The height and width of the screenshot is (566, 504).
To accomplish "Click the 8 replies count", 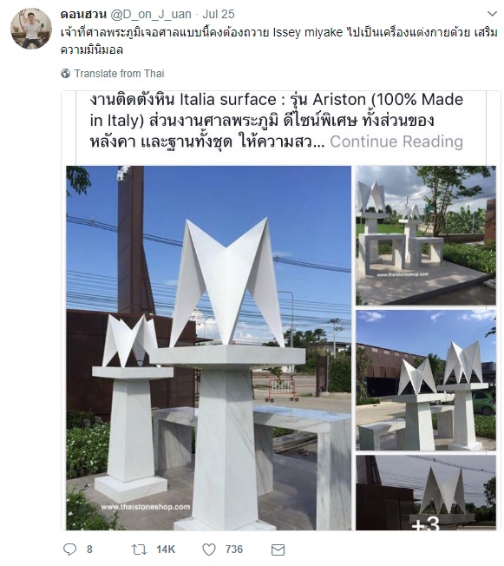I will 89,550.
